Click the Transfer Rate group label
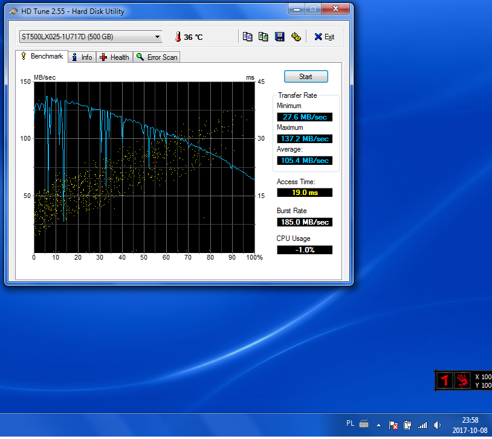This screenshot has height=439, width=492. point(297,95)
